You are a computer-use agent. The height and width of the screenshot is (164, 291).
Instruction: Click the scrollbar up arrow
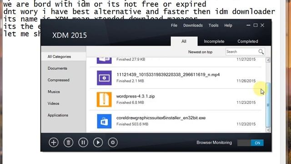[x=268, y=60]
